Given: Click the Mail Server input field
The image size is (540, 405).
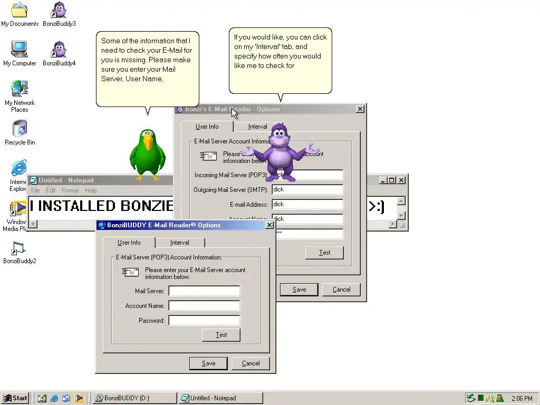Looking at the screenshot, I should (x=204, y=291).
